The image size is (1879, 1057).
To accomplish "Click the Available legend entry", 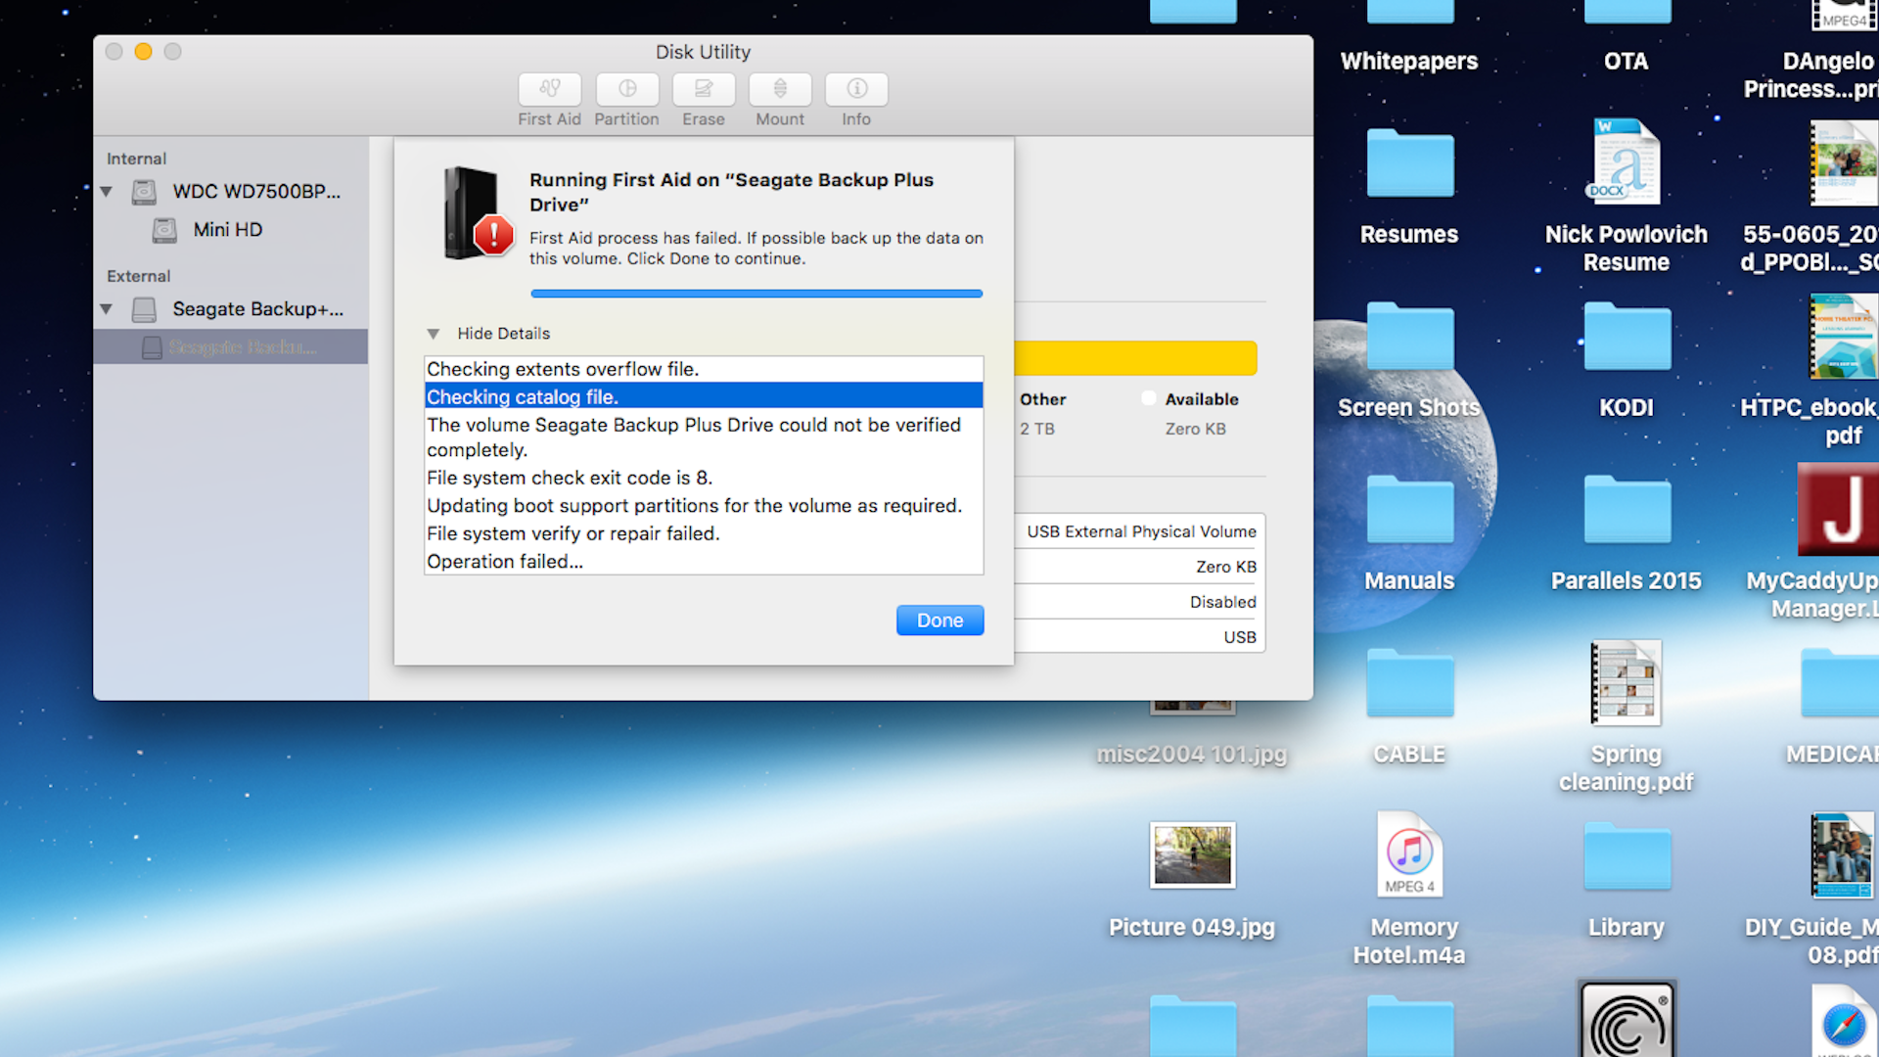I will (x=1191, y=399).
